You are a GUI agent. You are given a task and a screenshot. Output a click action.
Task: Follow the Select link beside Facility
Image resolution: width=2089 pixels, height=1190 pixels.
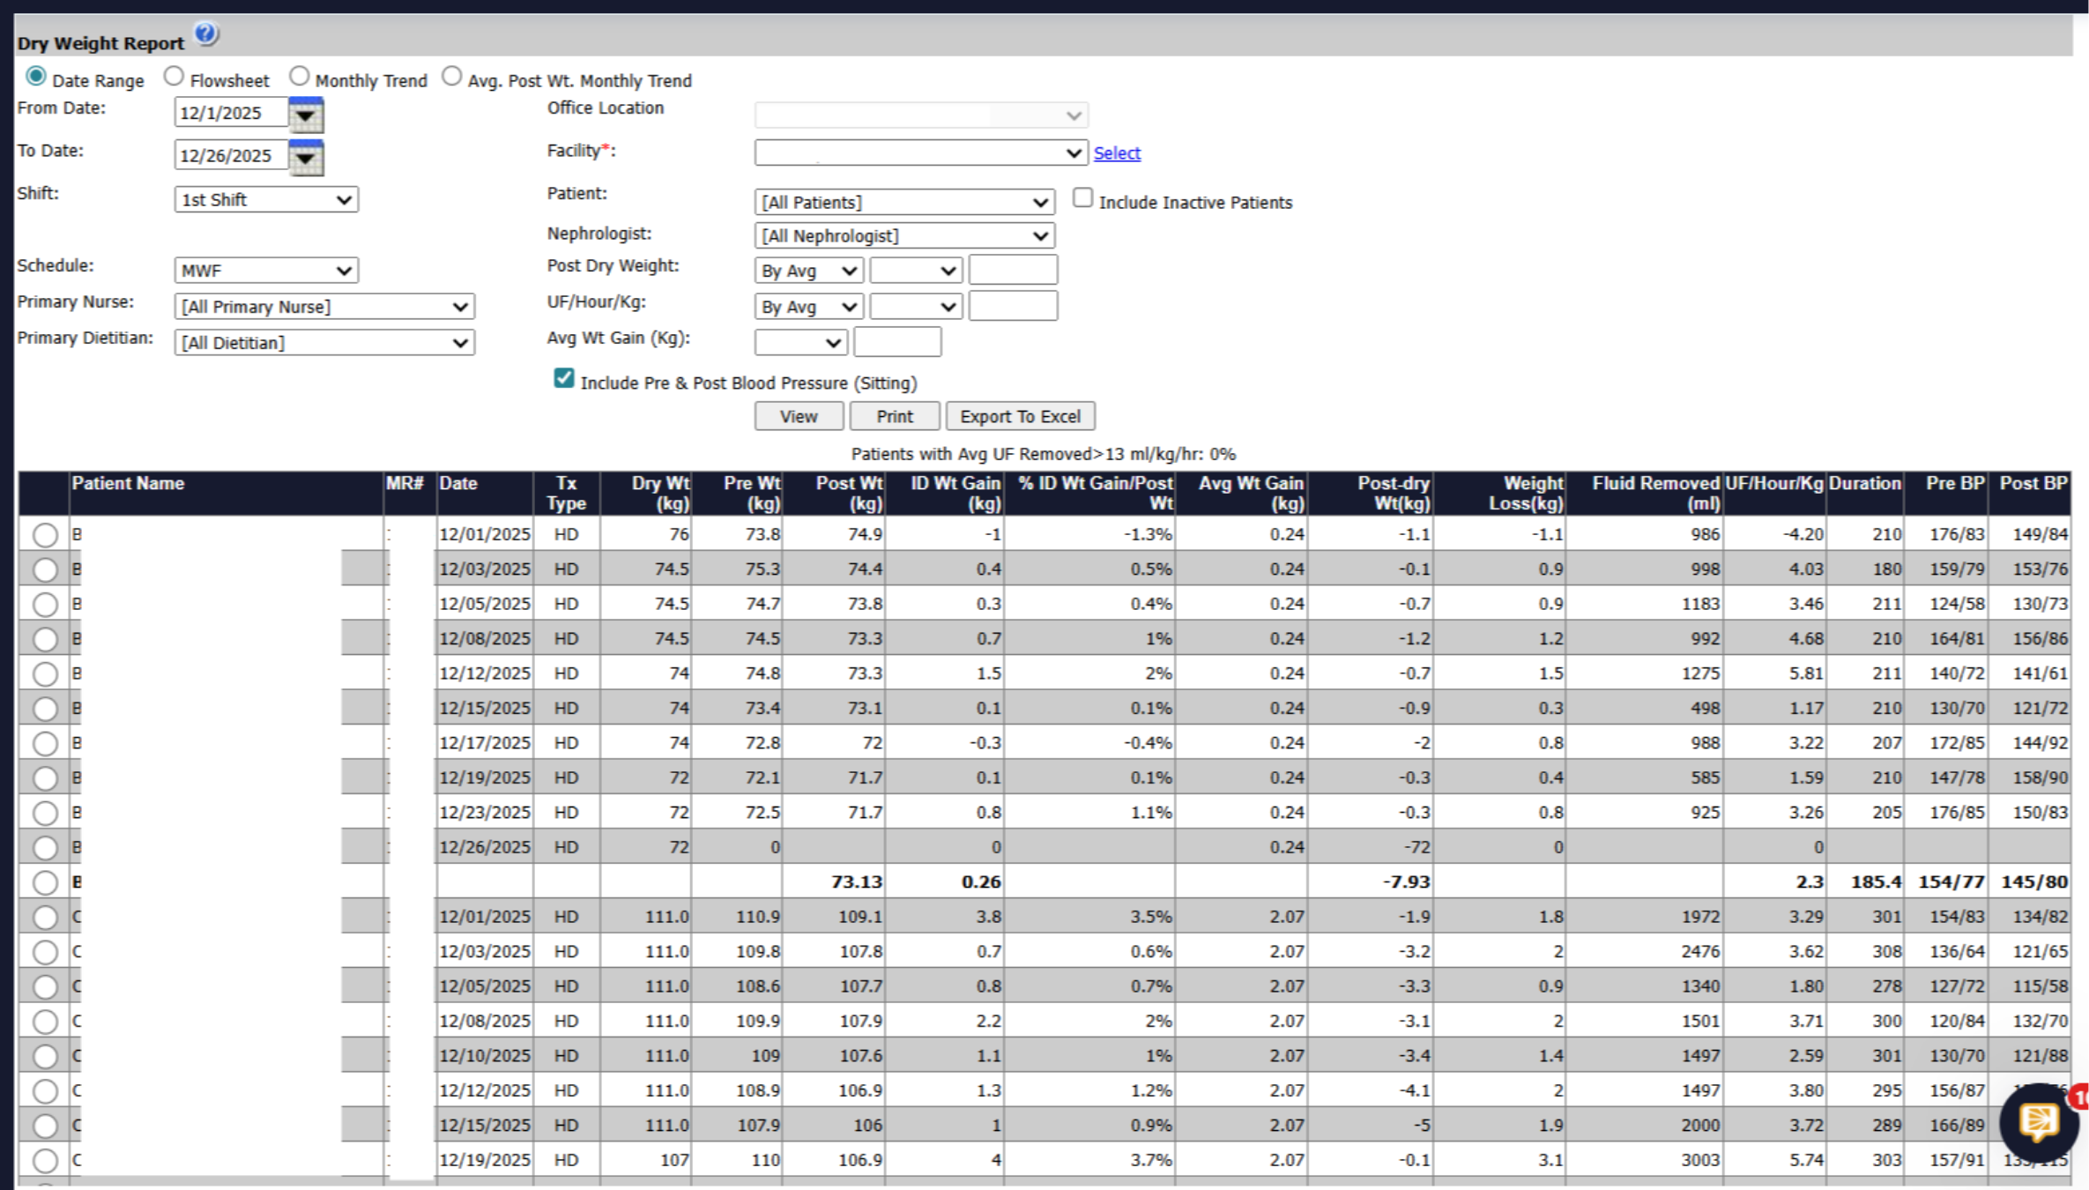(x=1117, y=153)
